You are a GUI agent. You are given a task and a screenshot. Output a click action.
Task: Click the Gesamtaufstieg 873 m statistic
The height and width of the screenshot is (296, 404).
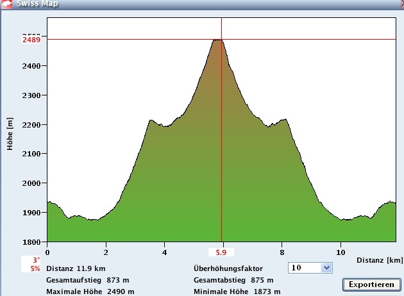click(84, 280)
